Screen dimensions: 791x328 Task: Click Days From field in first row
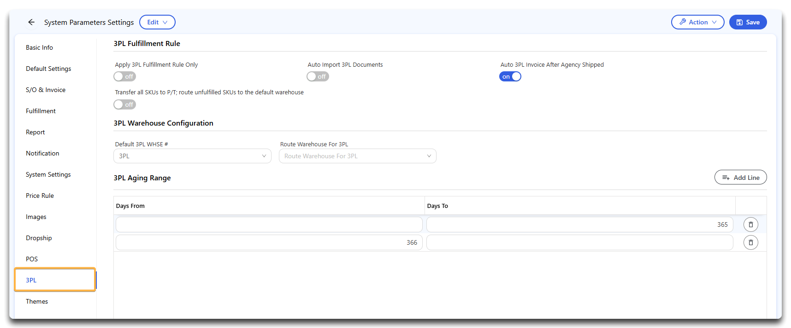coord(269,224)
